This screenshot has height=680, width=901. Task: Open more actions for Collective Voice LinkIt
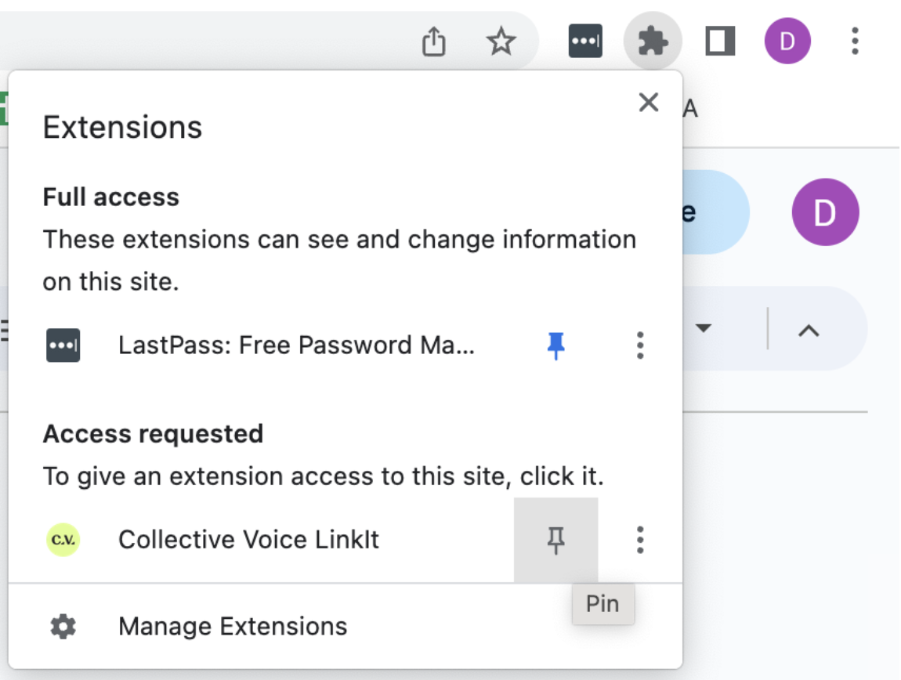(x=640, y=540)
